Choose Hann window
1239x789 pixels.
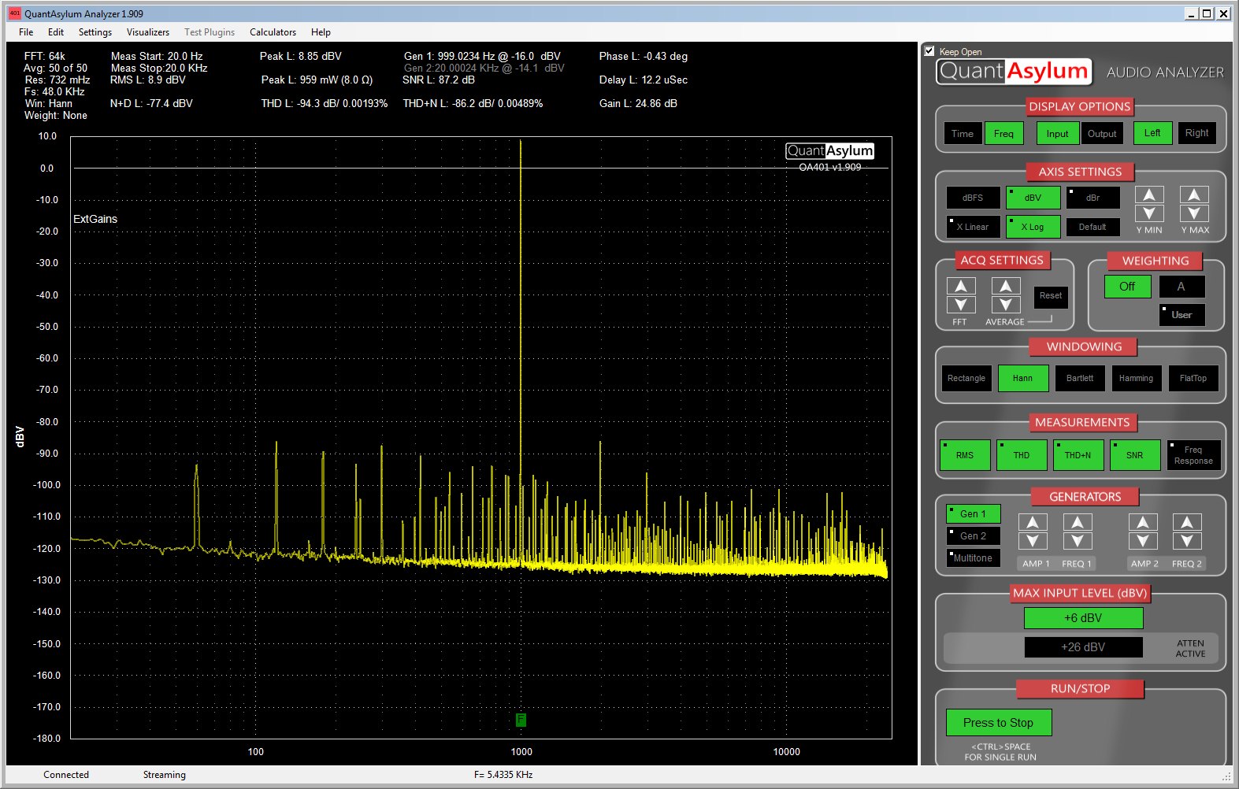coord(1023,379)
